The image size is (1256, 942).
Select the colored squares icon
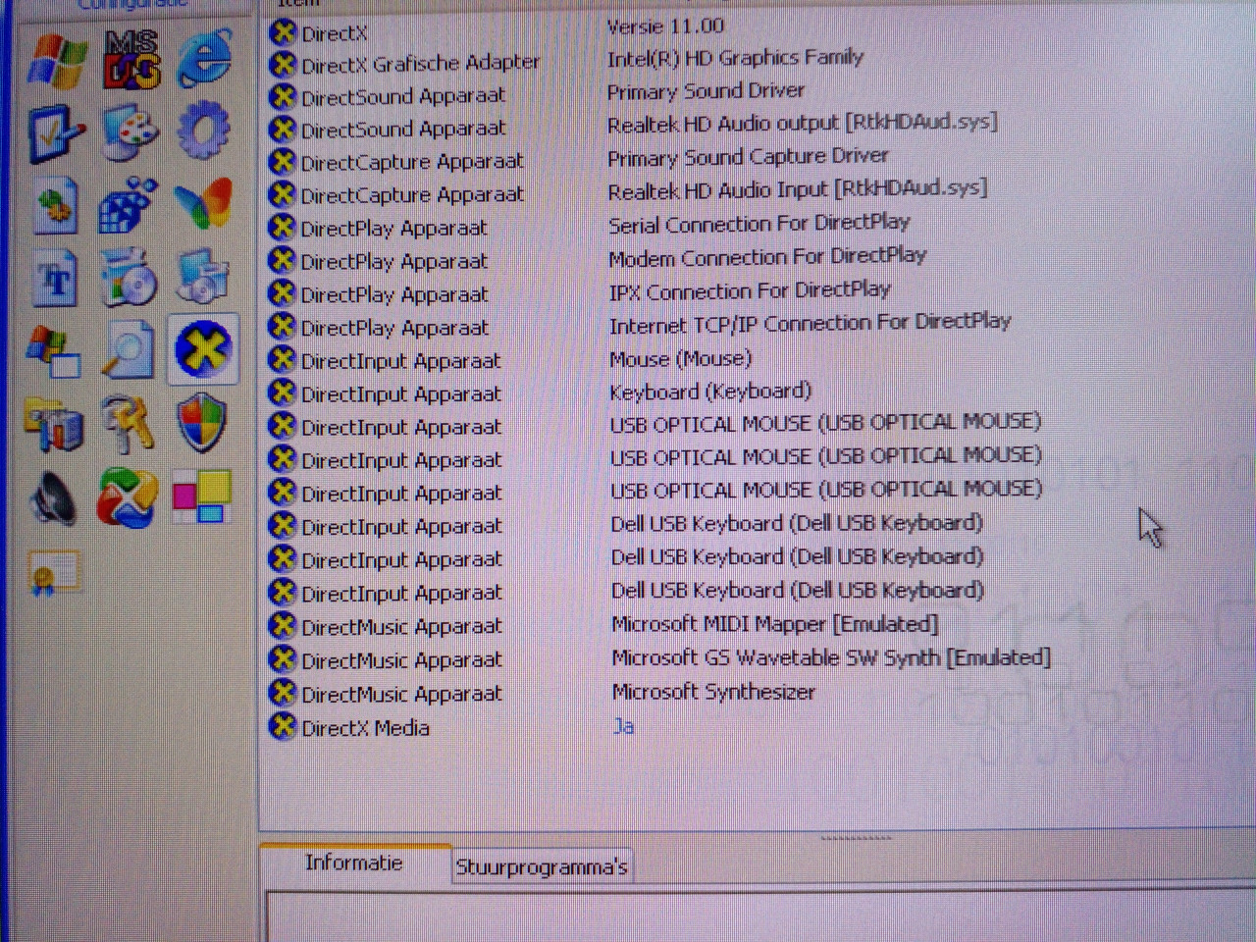[x=202, y=497]
